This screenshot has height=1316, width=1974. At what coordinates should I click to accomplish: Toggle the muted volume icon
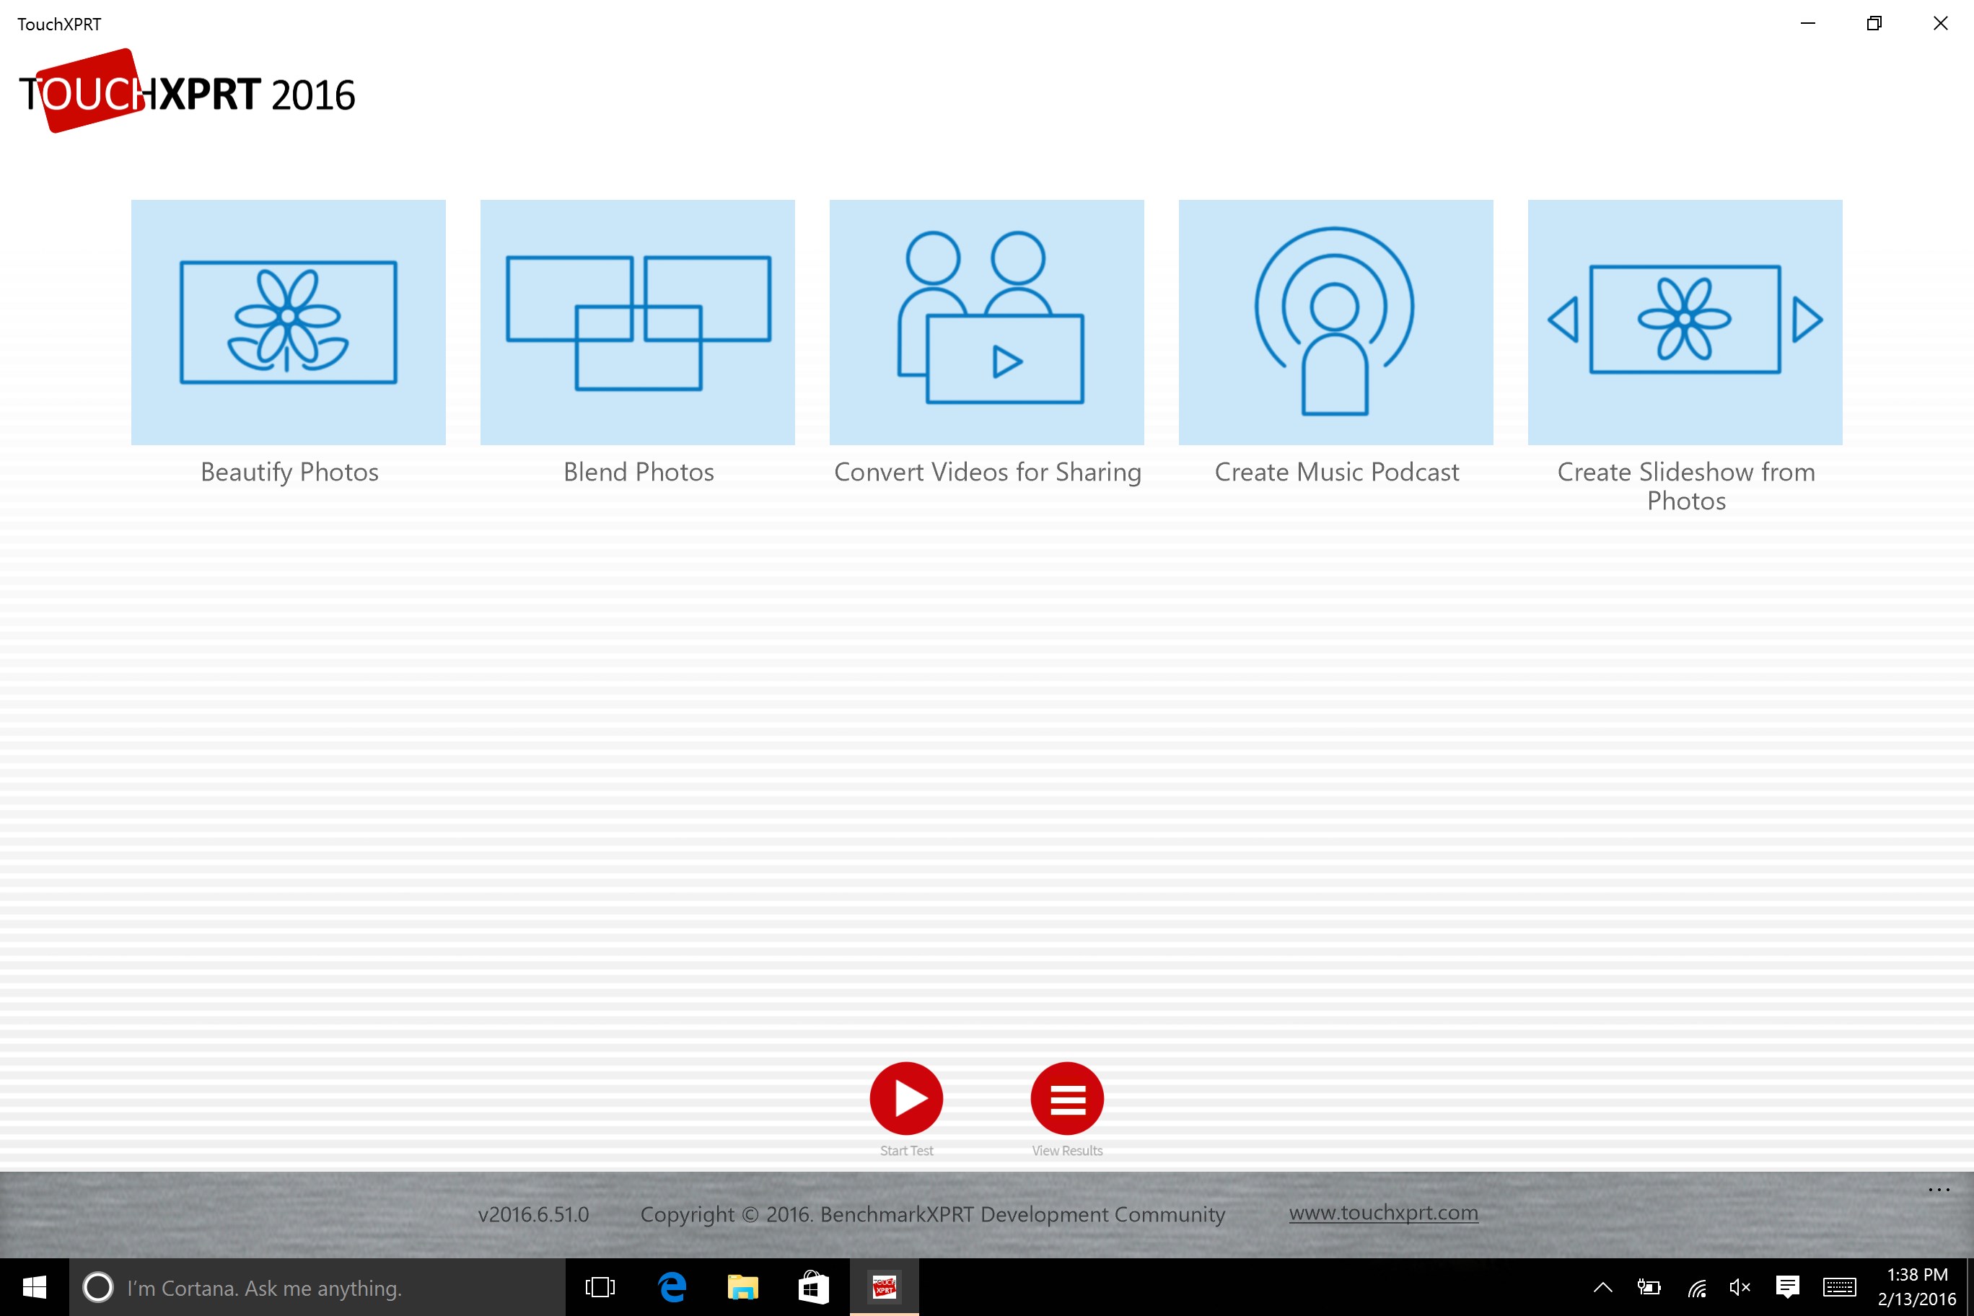1740,1286
